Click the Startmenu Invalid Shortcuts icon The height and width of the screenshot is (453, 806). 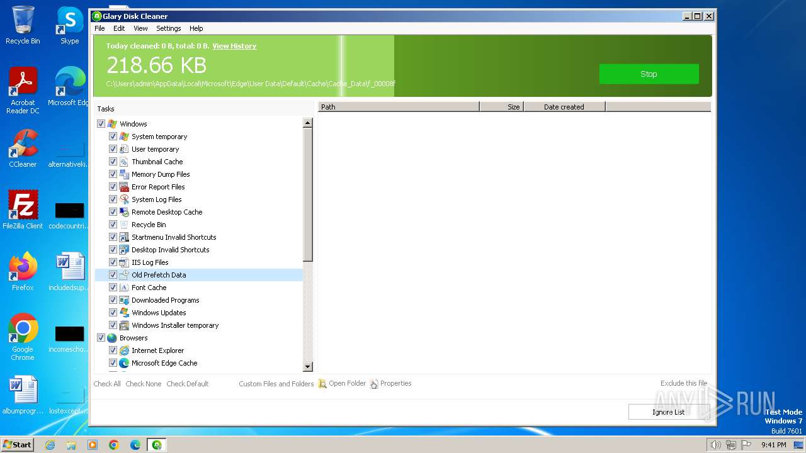124,237
